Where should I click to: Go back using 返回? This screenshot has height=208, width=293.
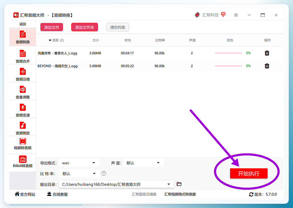22,24
